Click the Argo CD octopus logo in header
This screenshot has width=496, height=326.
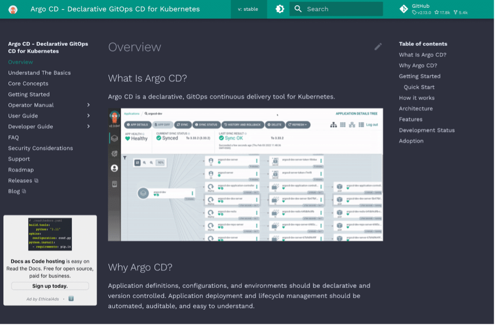pyautogui.click(x=13, y=9)
